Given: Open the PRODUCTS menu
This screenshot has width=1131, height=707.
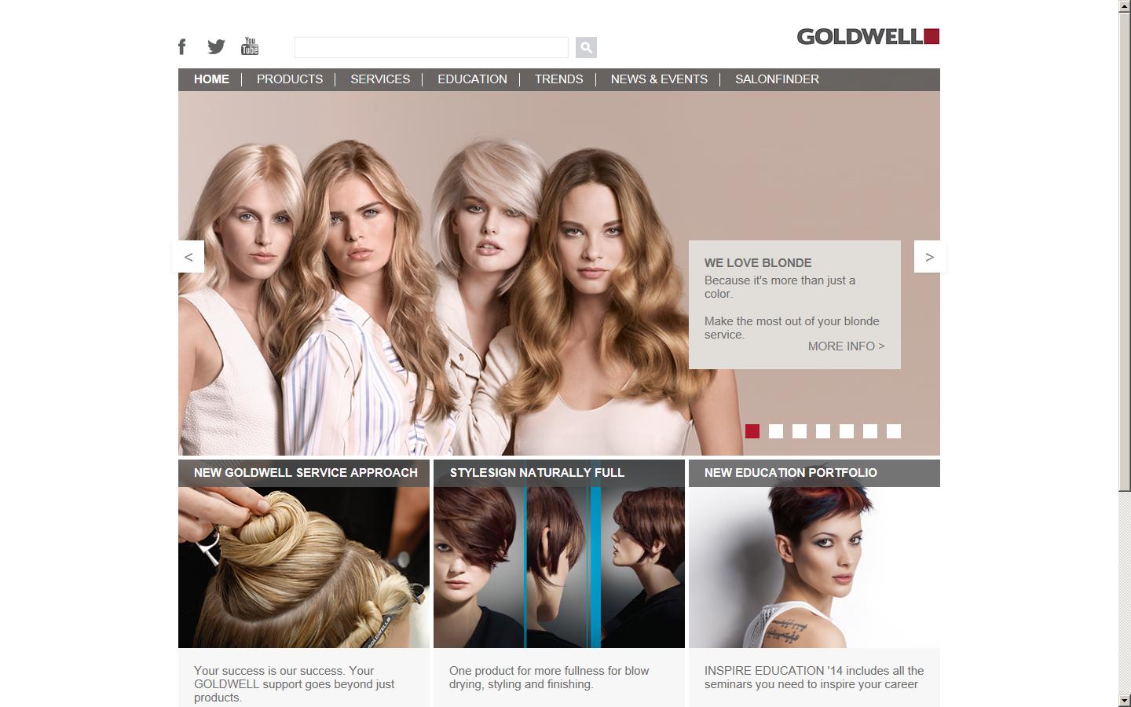Looking at the screenshot, I should click(x=290, y=79).
